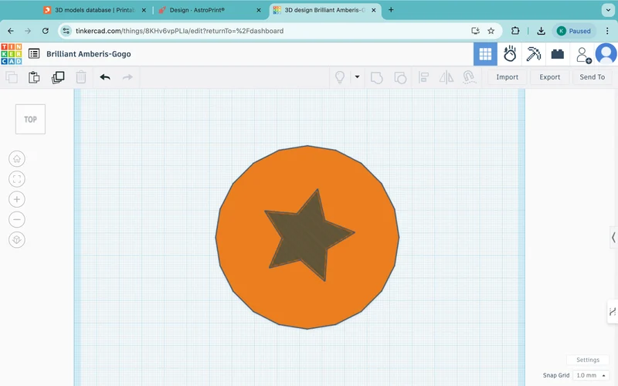Go back in browser history
This screenshot has width=618, height=386.
(x=11, y=31)
